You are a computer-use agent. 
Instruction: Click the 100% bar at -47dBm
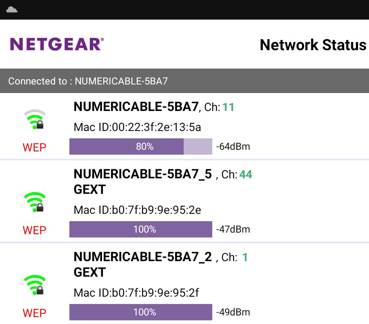pos(141,229)
